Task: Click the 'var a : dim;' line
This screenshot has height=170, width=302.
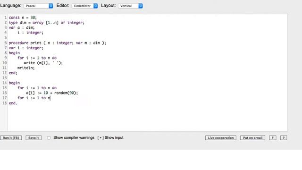Action: 22,27
